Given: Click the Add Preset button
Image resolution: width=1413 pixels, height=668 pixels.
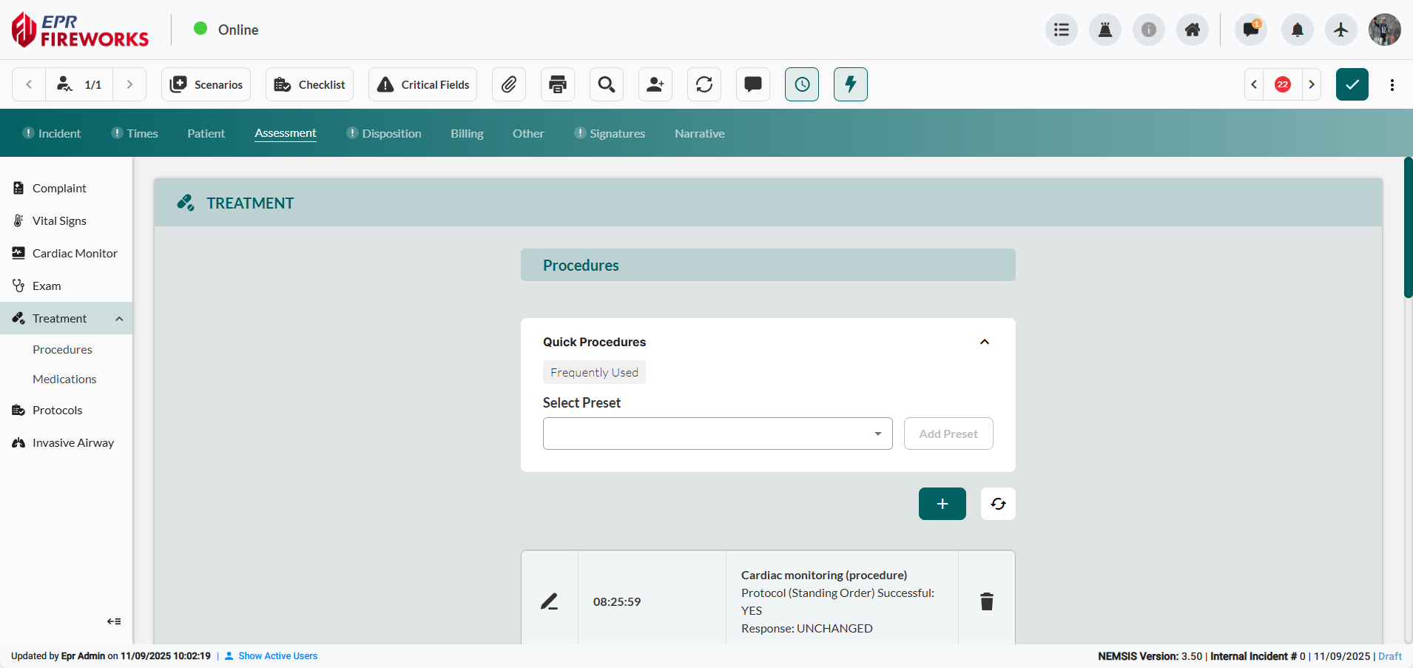Looking at the screenshot, I should [948, 433].
